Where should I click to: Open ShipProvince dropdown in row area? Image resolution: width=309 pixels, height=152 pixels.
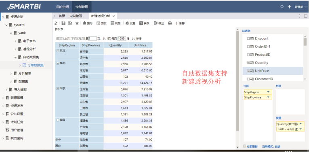pos(268,97)
